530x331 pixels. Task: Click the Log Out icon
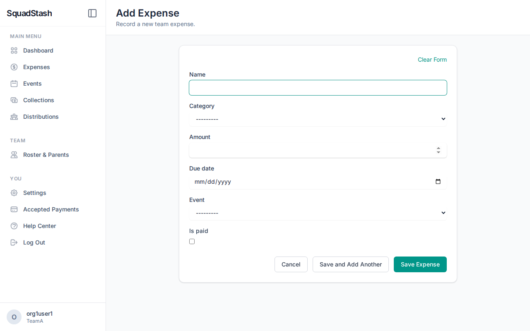14,242
